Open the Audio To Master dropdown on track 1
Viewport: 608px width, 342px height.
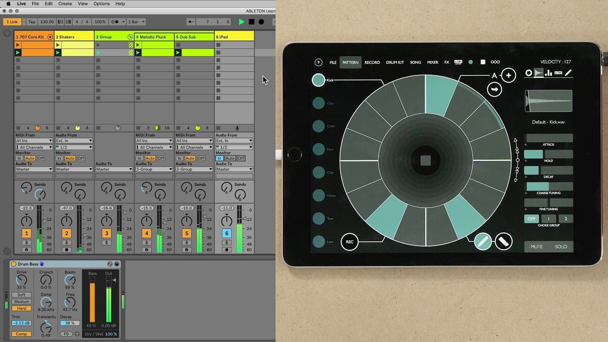coord(33,169)
